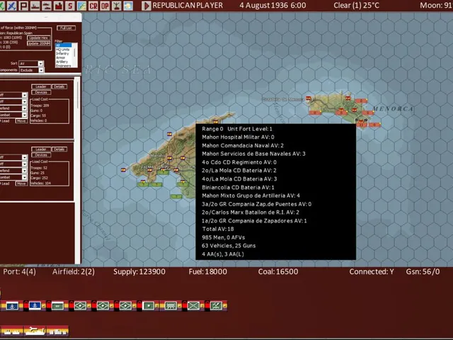453x340 pixels.
Task: Click the P flag icon in the top toolbar
Action: click(23, 6)
